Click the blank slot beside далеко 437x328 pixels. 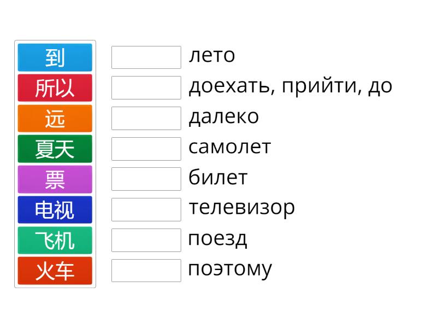click(x=146, y=118)
